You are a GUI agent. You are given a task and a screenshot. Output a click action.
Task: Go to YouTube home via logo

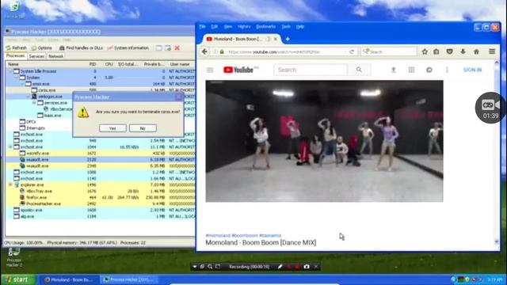click(238, 70)
